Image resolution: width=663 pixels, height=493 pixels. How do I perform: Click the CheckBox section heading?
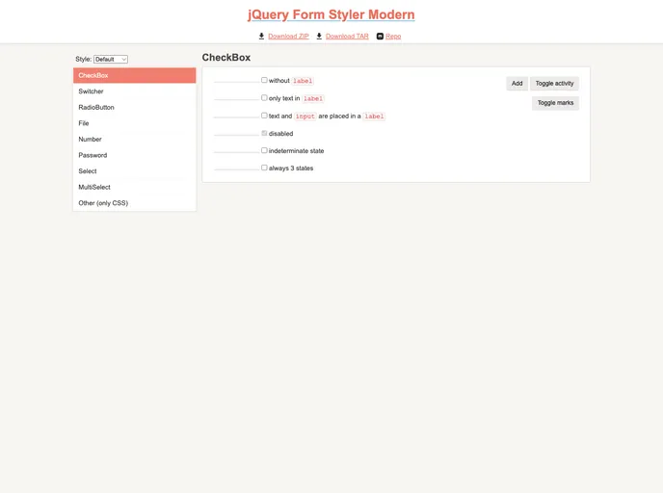pos(226,58)
